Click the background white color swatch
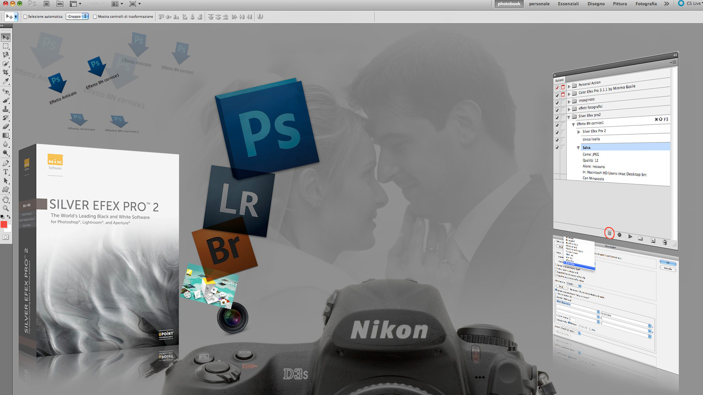Image resolution: width=703 pixels, height=395 pixels. [x=9, y=229]
